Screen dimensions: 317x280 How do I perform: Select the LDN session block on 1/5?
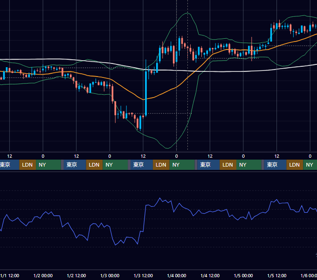pos(295,165)
